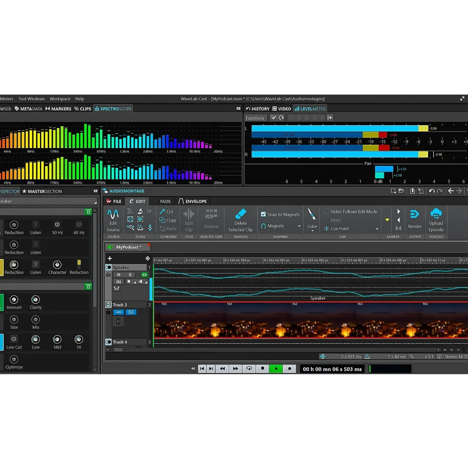
Task: Open the Magnets dropdown
Action: click(280, 226)
